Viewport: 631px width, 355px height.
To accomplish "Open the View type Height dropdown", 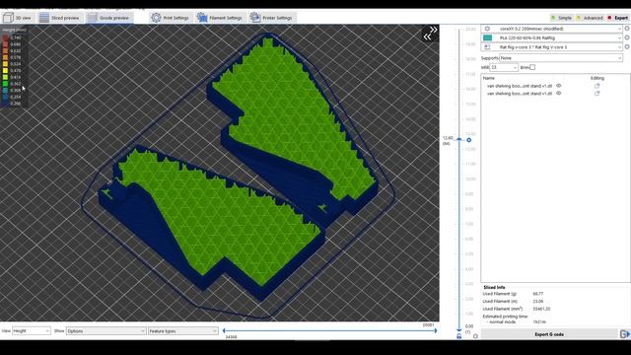I will [x=32, y=331].
